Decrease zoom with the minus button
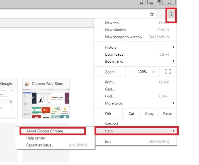199x165 pixels. [131, 72]
